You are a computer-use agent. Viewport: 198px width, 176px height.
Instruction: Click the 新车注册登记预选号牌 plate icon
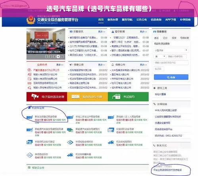coord(29,117)
